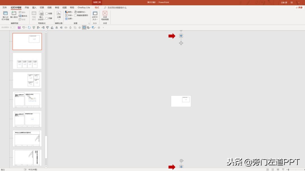This screenshot has width=305, height=171.
Task: Select the third layout thumbnail with three pictures
Action: (27, 80)
